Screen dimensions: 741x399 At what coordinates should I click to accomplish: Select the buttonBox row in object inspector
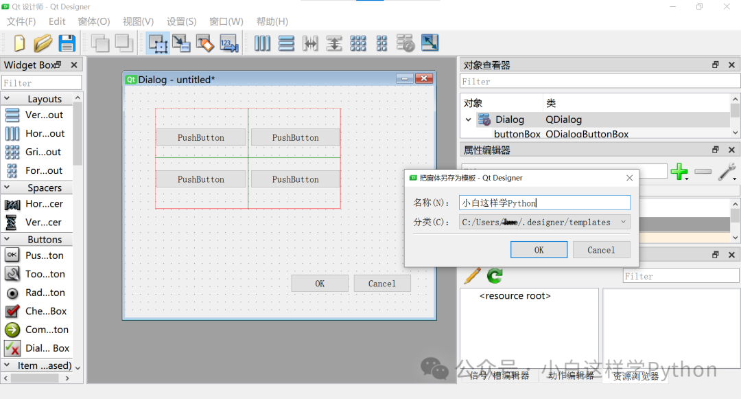[x=595, y=134]
